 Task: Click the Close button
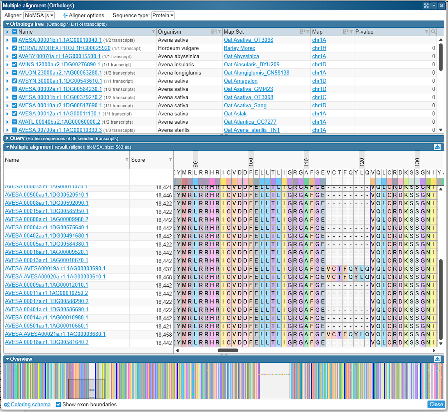[x=436, y=404]
